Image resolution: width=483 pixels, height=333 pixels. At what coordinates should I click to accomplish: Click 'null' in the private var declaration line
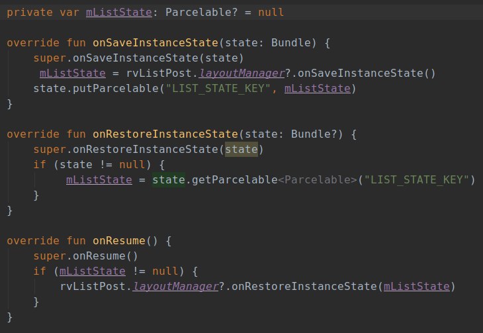click(271, 13)
